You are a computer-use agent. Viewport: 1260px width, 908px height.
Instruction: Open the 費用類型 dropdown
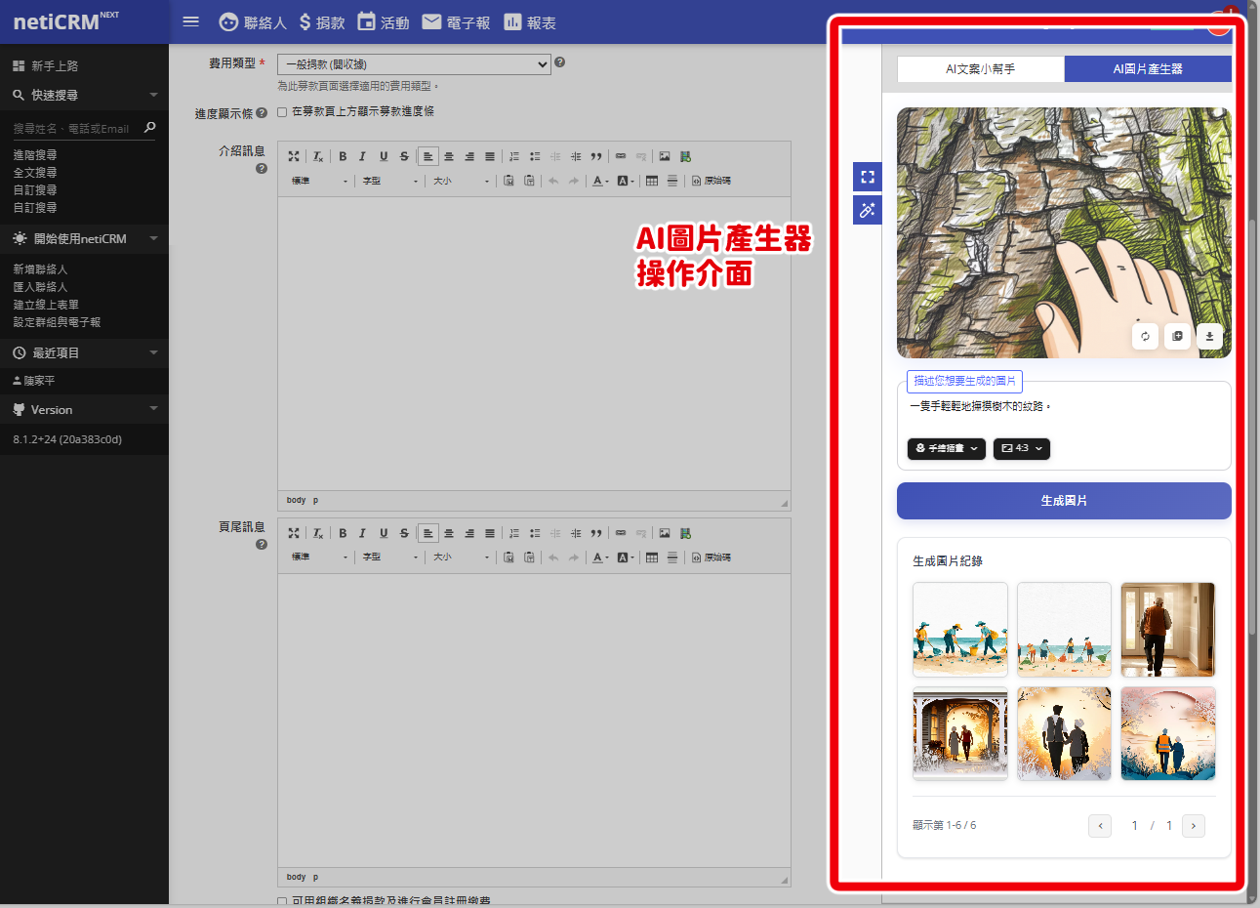pos(414,64)
